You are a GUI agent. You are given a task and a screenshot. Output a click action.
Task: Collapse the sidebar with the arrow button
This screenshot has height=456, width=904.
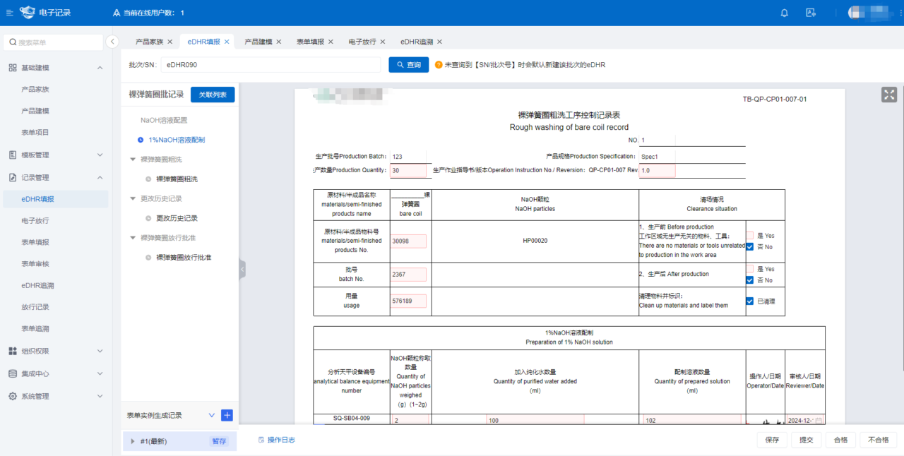[112, 42]
